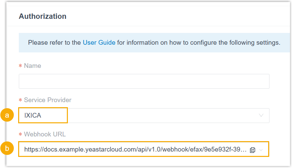
Task: Click the orange callout badge labeled b
Action: (x=7, y=149)
